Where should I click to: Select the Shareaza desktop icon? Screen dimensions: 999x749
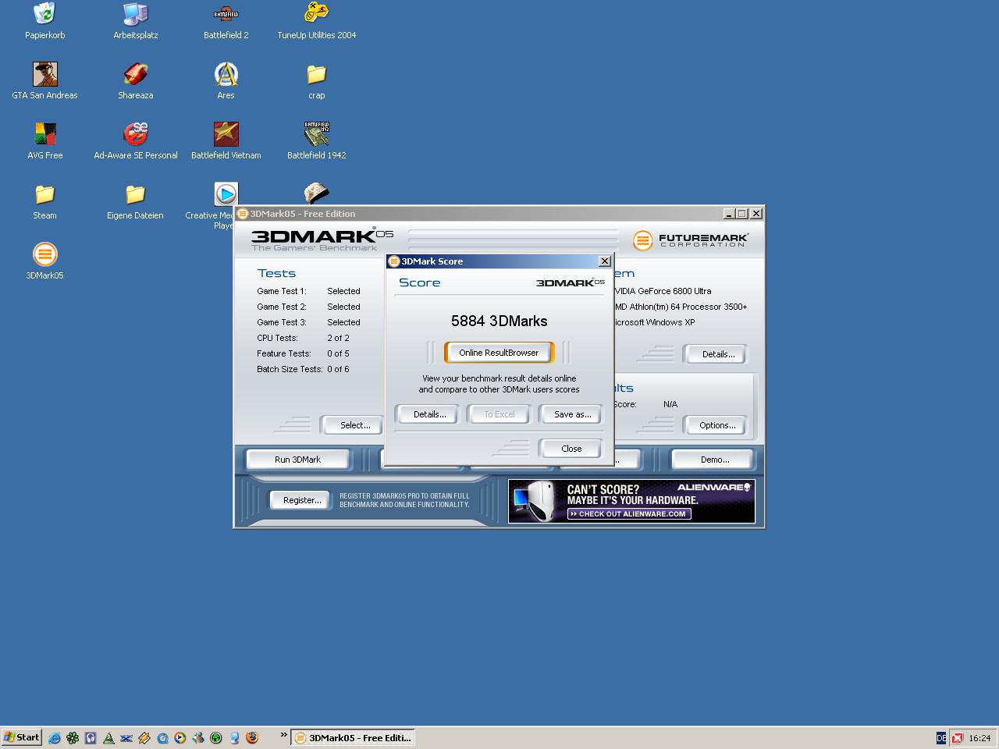click(x=135, y=81)
